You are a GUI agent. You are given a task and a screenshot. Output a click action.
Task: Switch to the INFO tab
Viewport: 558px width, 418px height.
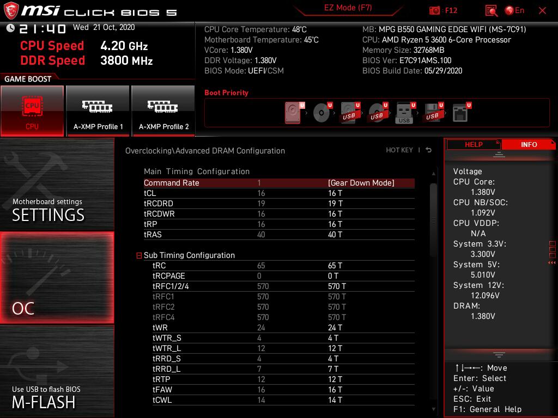(529, 145)
